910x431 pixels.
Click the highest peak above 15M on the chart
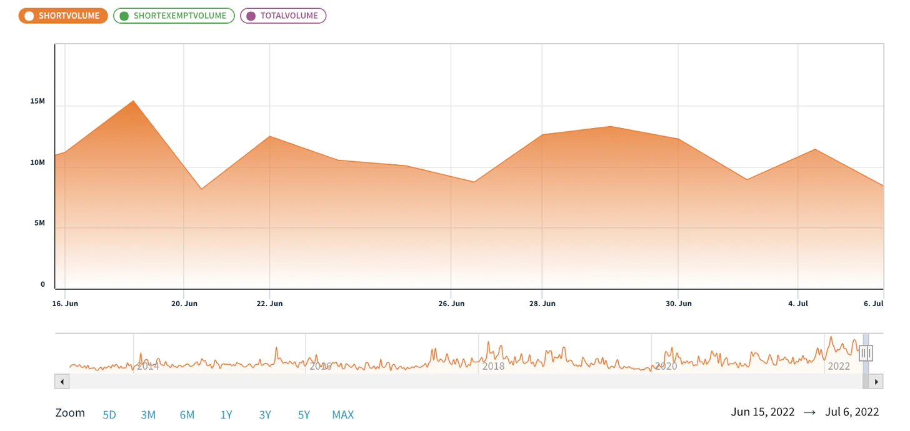(133, 101)
